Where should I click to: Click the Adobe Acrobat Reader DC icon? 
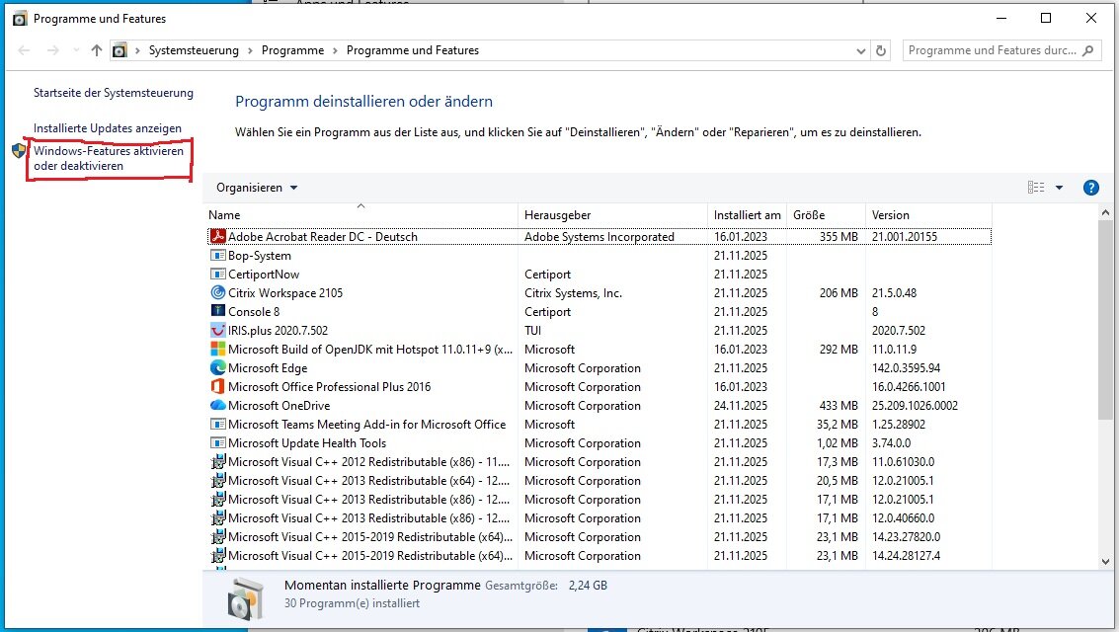pos(218,237)
